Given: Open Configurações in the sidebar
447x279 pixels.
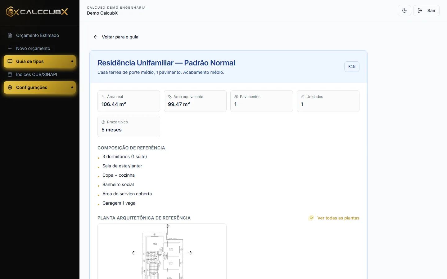Looking at the screenshot, I should (x=40, y=87).
